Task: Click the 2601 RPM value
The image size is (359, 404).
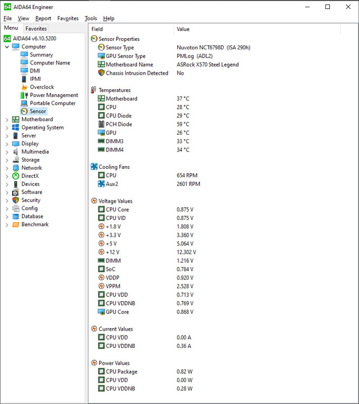Action: (188, 184)
